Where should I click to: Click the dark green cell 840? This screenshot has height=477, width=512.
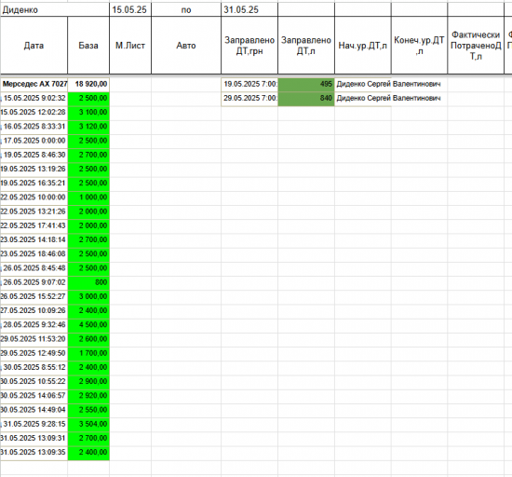click(306, 99)
